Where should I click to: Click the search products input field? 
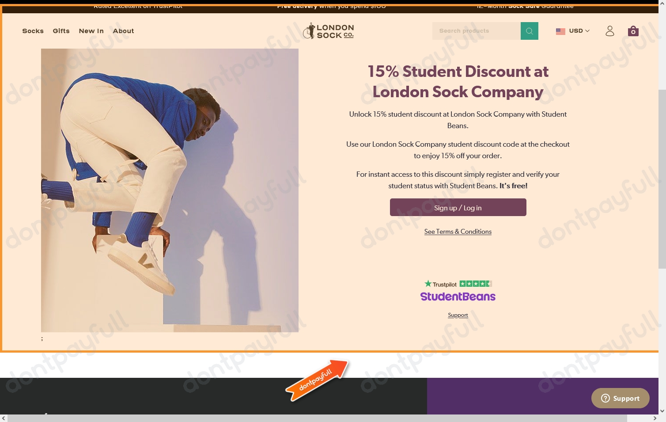(477, 31)
